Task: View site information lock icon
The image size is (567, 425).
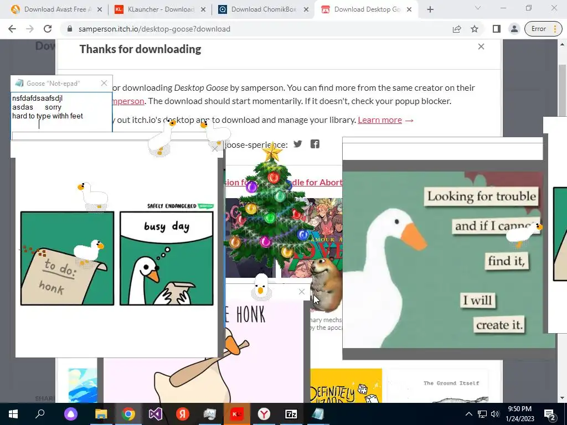Action: [70, 29]
